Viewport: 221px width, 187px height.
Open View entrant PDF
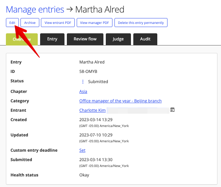(x=58, y=23)
